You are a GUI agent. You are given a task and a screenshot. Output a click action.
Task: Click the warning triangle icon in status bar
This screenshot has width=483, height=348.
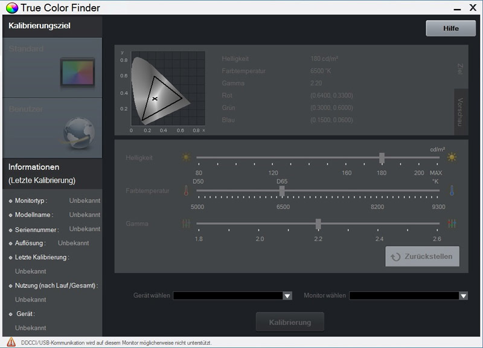point(11,342)
